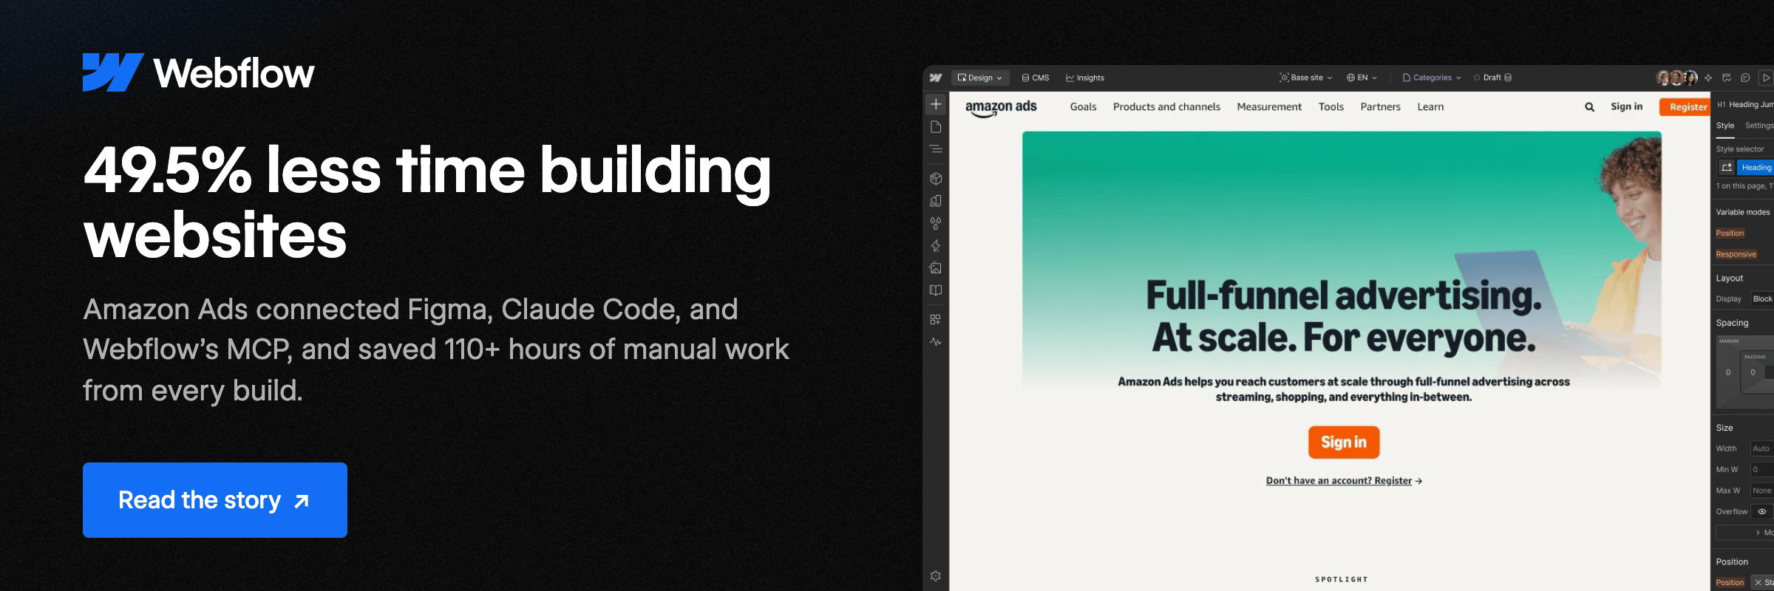The width and height of the screenshot is (1774, 591).
Task: Open the CMS book icon in sidebar
Action: pos(936,290)
